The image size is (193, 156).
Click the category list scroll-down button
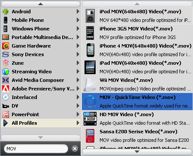point(41,138)
